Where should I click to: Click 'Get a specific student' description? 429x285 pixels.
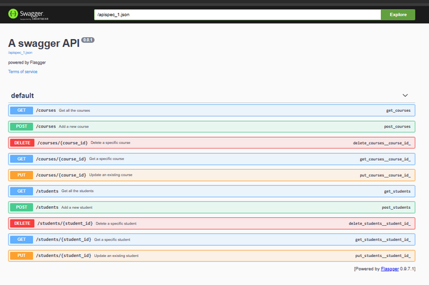(112, 239)
